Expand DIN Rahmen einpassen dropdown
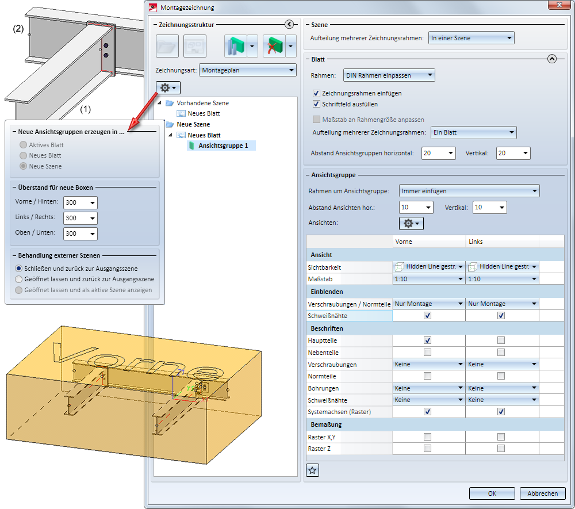The height and width of the screenshot is (509, 575). (389, 75)
